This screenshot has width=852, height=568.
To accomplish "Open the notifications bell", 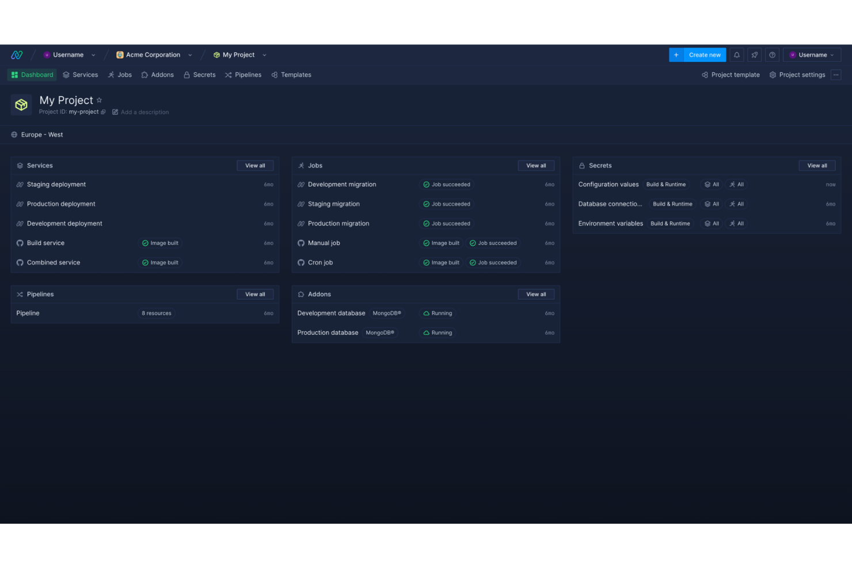I will pyautogui.click(x=736, y=55).
